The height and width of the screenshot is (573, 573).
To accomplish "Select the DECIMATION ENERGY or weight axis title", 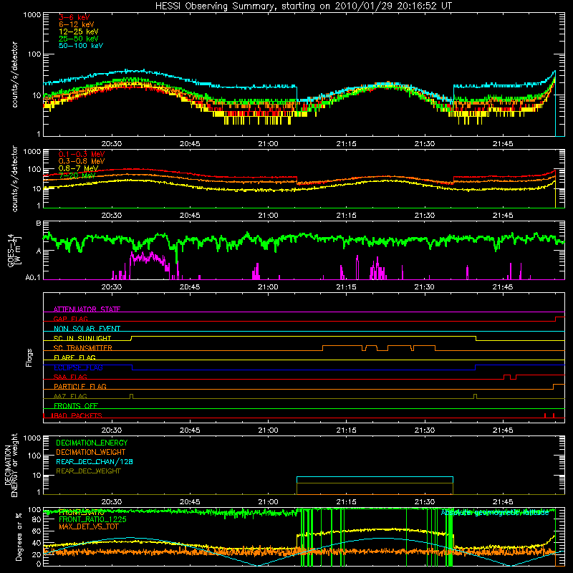I will point(11,465).
